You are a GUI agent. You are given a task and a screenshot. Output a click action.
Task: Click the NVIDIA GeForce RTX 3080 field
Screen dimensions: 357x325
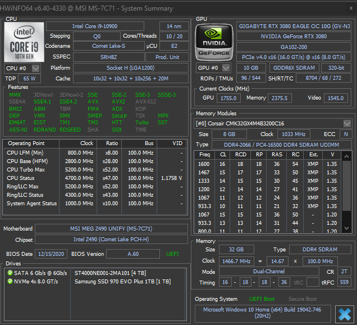(x=294, y=36)
